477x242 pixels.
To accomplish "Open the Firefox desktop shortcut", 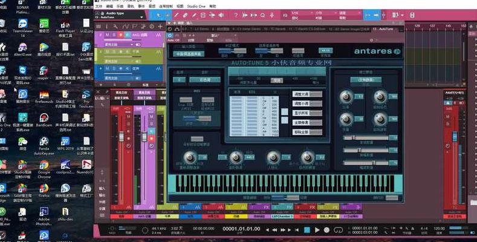I will (44, 190).
